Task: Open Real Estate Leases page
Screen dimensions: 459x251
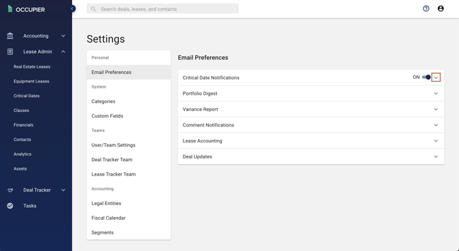Action: 31,67
